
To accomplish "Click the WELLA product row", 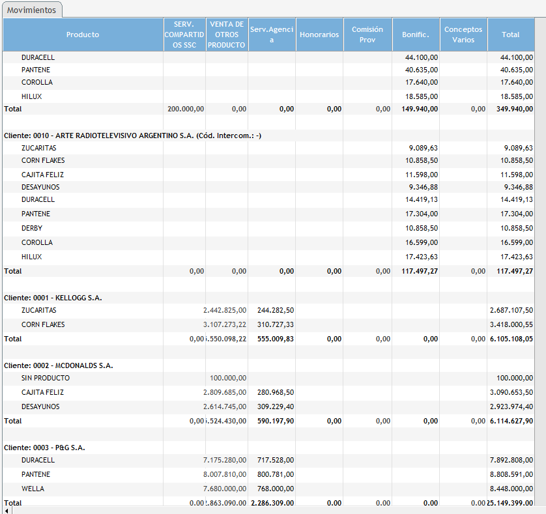I will [x=33, y=489].
